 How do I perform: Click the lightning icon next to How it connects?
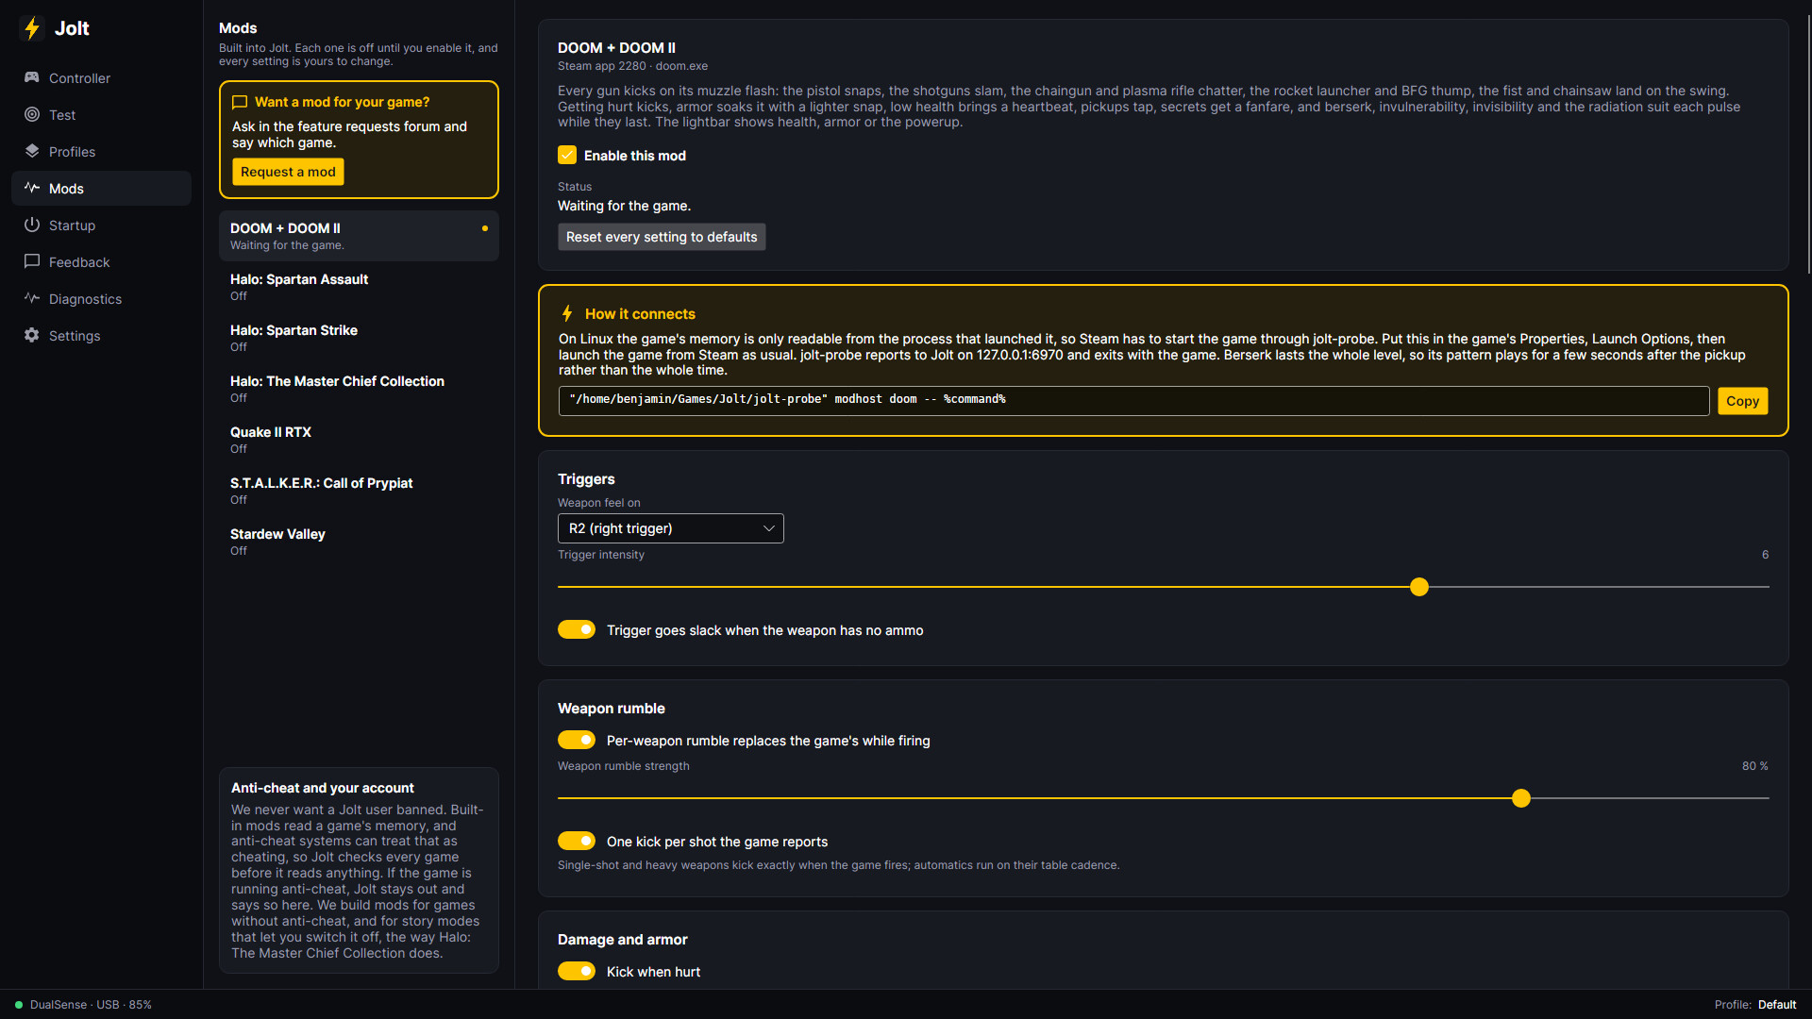pyautogui.click(x=567, y=313)
